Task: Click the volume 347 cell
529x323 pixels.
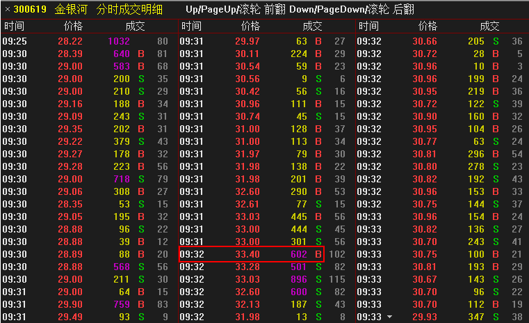Action: [x=476, y=317]
